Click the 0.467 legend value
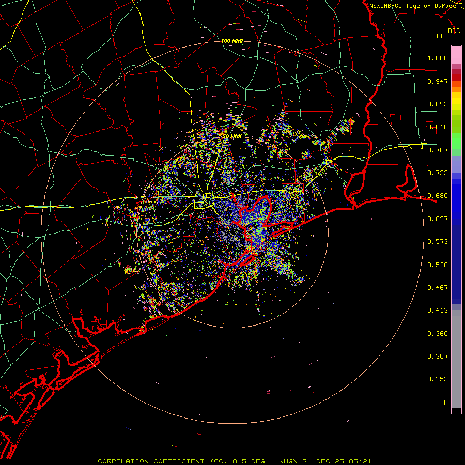Screen dimensions: 465x465 pos(438,288)
